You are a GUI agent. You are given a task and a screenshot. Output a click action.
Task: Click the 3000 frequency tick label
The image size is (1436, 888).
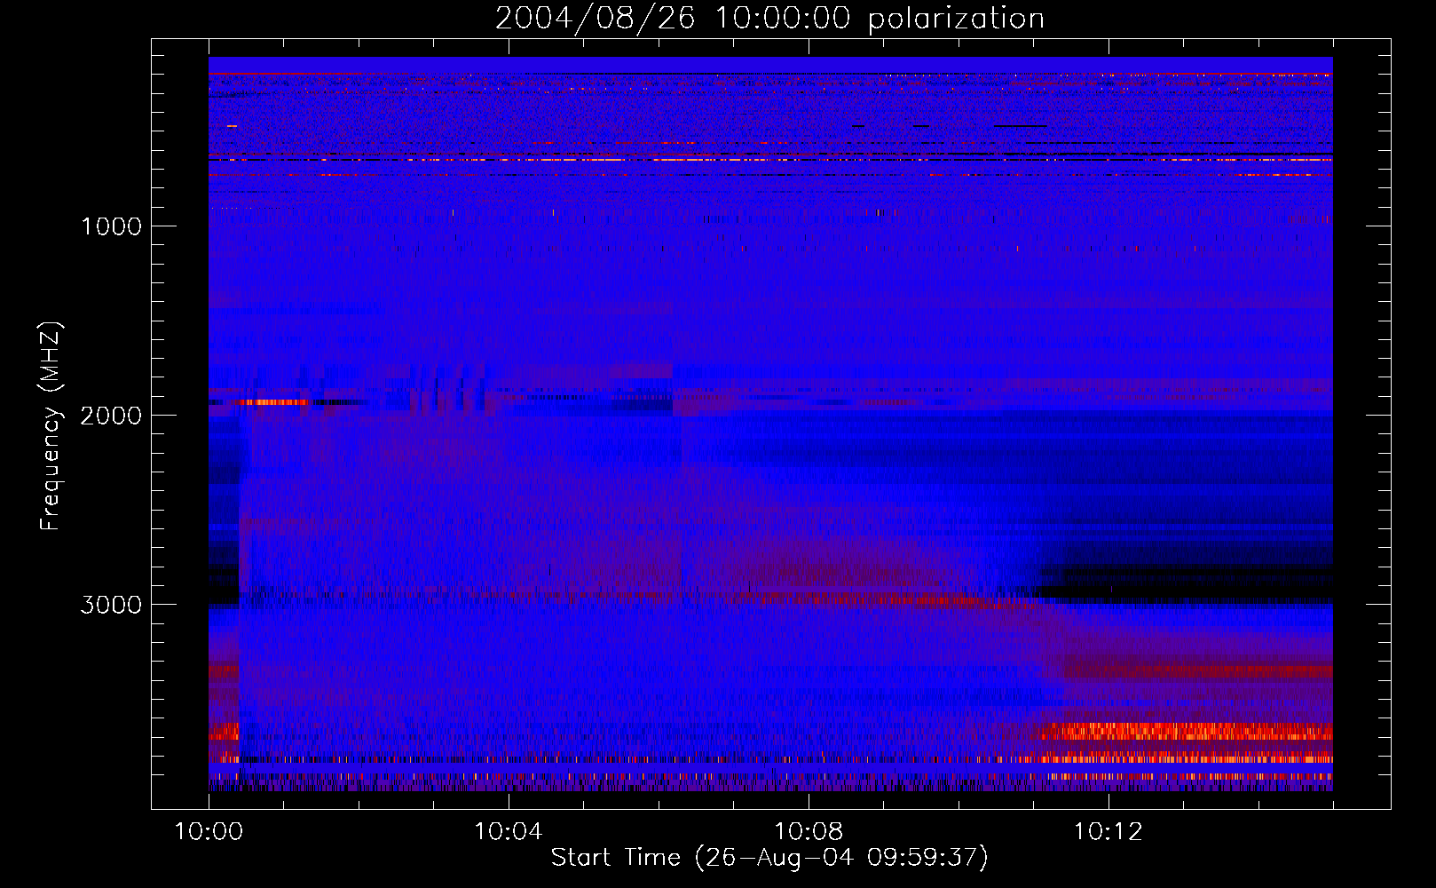click(111, 605)
